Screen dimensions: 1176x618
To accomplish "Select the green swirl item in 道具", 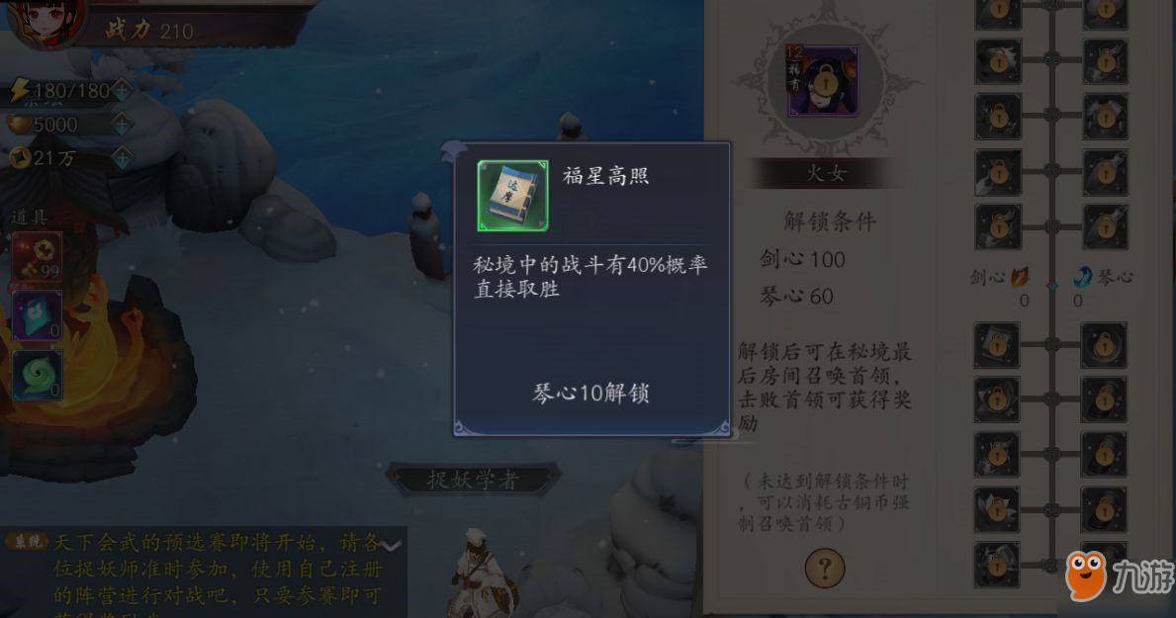I will tap(37, 374).
